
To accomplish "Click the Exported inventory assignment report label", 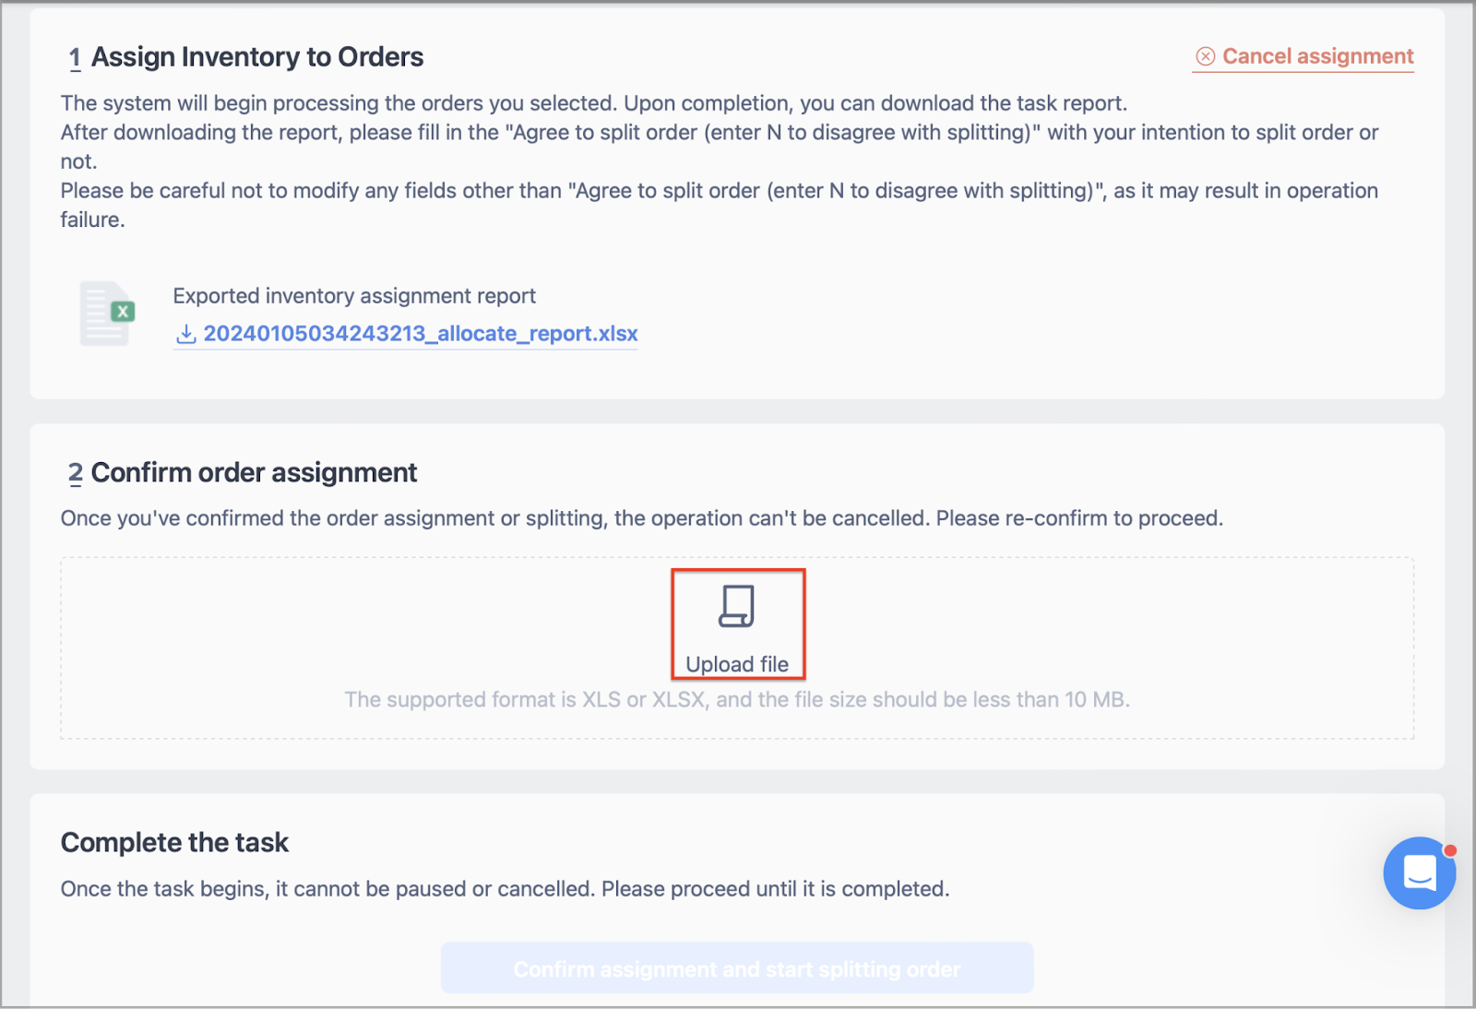I will [354, 296].
